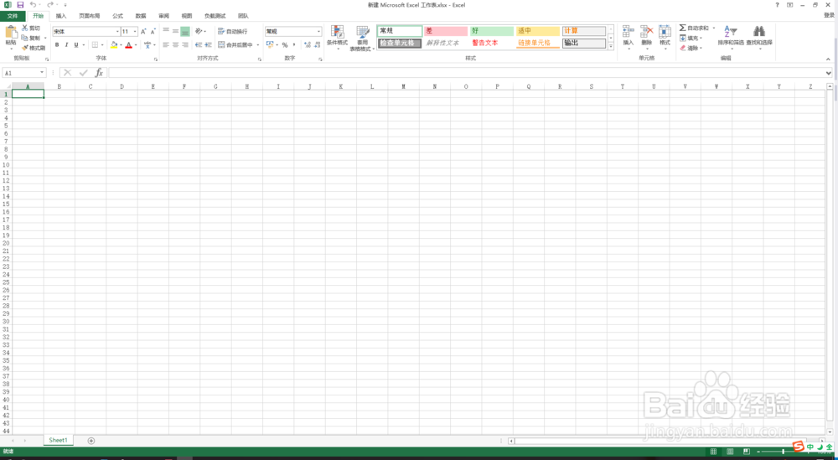
Task: Click the fill color bucket icon
Action: point(114,45)
